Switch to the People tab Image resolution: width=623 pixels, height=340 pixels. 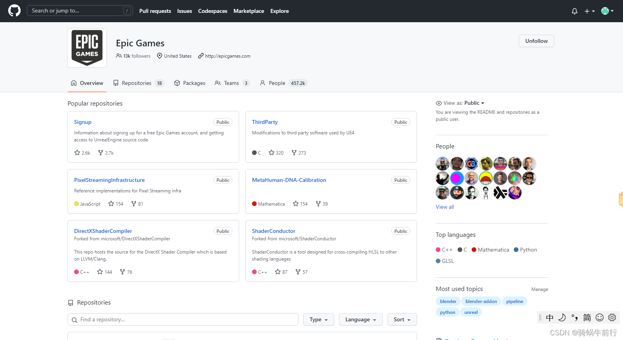click(284, 83)
